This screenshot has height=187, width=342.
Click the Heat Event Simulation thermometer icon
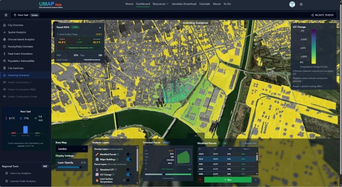4,54
